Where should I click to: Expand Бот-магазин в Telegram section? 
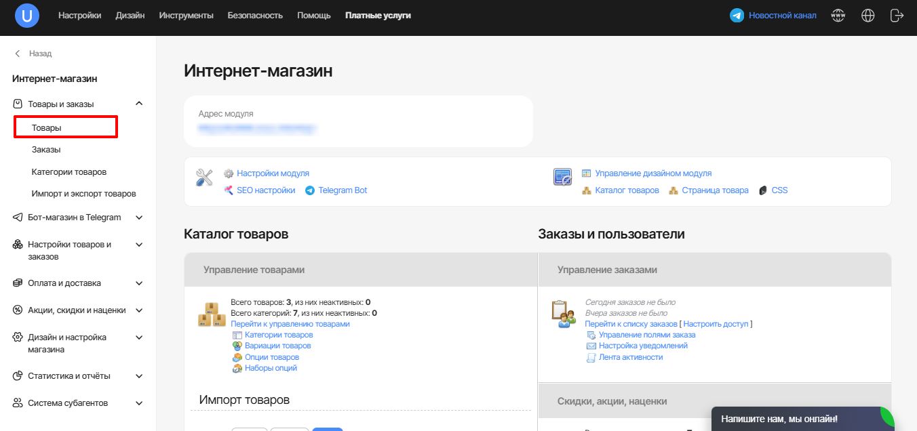point(139,218)
